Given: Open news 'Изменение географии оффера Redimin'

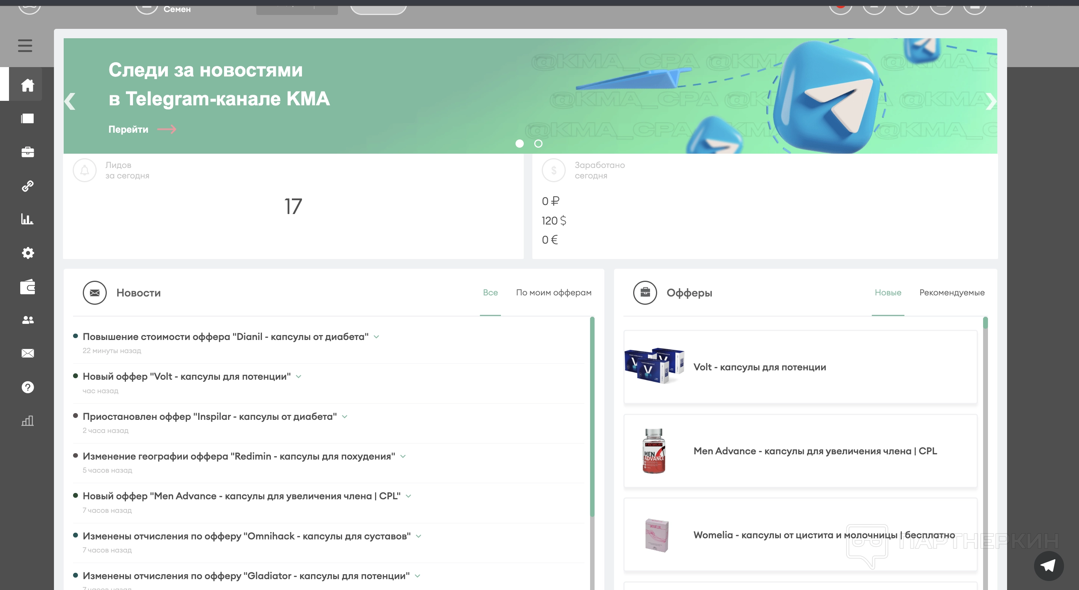Looking at the screenshot, I should (239, 456).
